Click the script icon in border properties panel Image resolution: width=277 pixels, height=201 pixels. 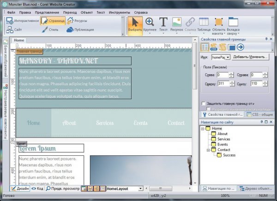coord(223,47)
